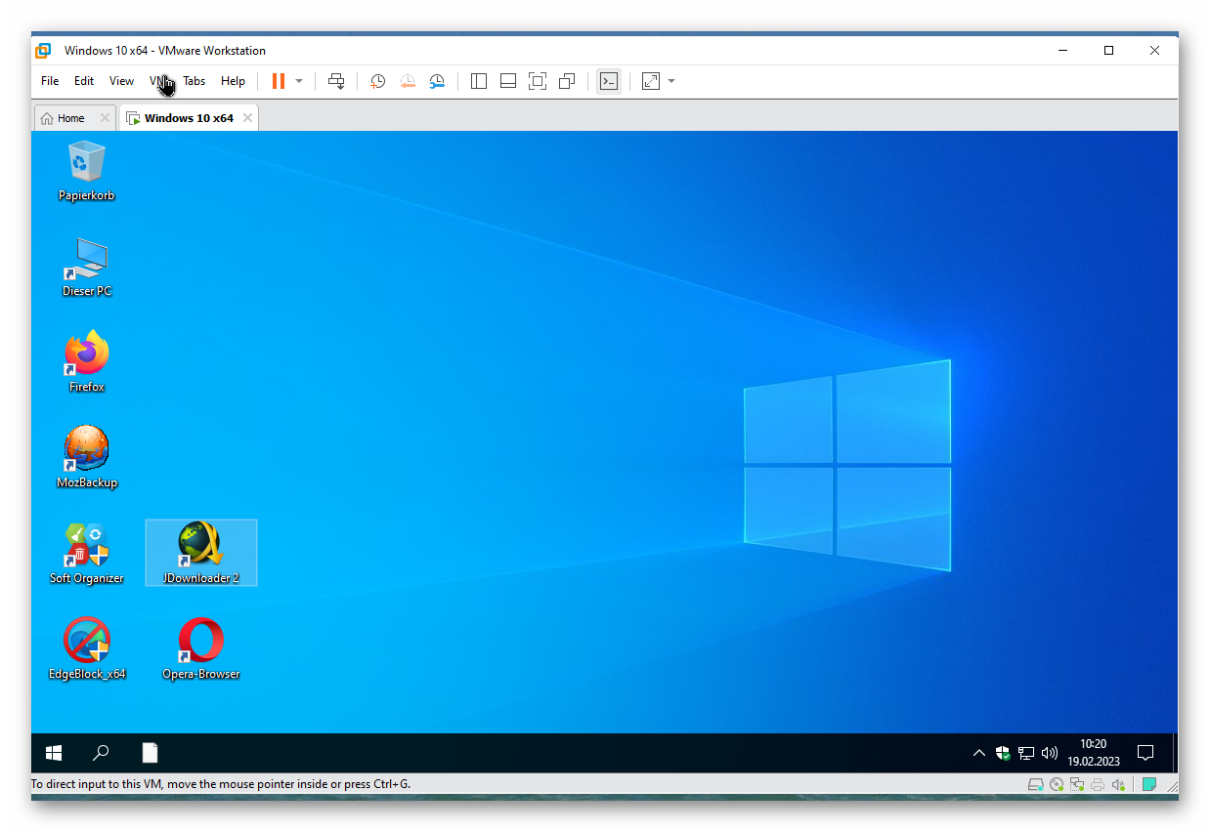
Task: Open the power options dropdown arrow beside pause
Action: coord(299,81)
